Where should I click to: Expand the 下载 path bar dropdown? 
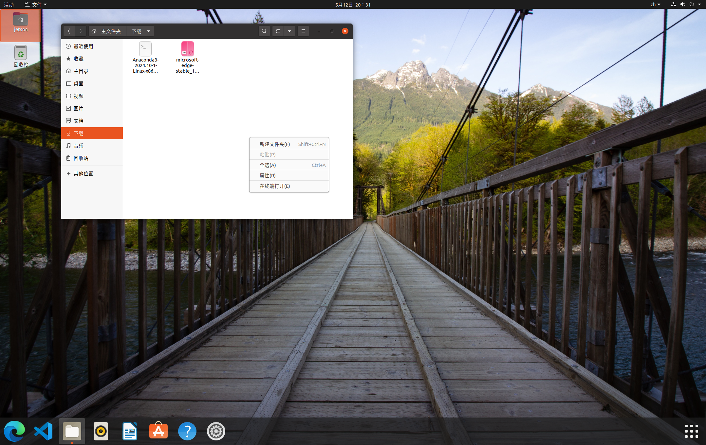click(x=149, y=31)
